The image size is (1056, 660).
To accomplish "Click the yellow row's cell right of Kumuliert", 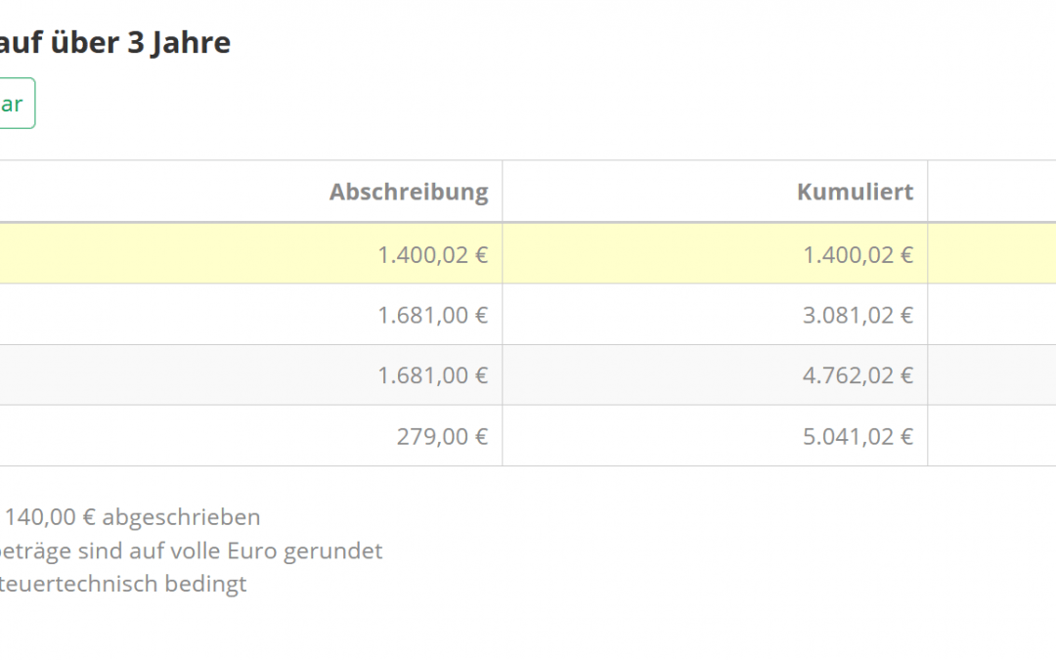I will pos(991,254).
